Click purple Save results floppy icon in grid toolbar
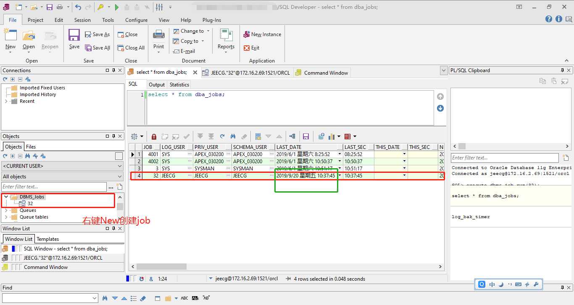 [x=306, y=136]
